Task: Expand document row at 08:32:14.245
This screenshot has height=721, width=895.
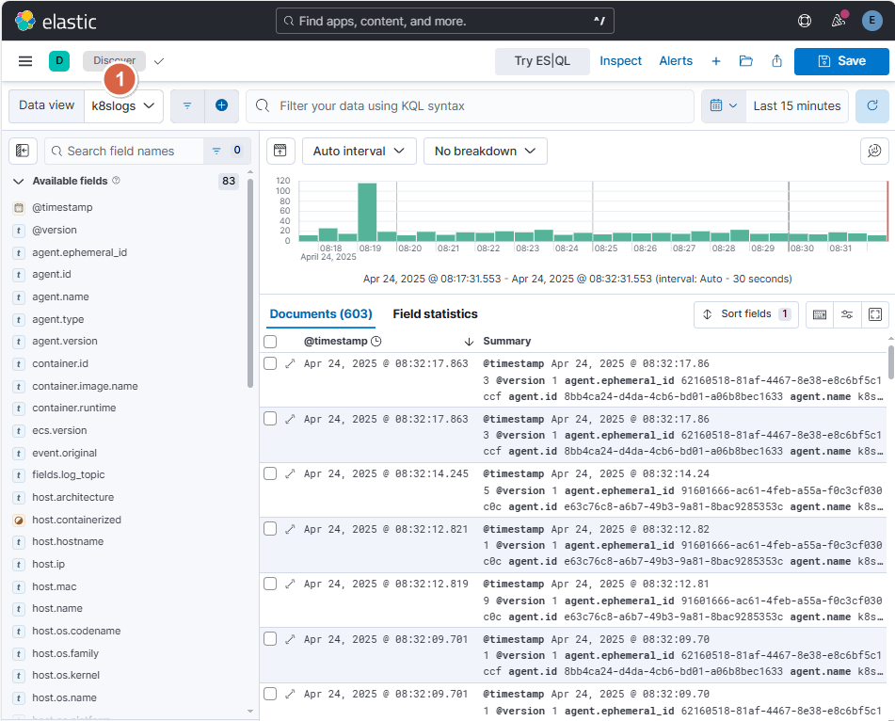Action: pos(290,473)
